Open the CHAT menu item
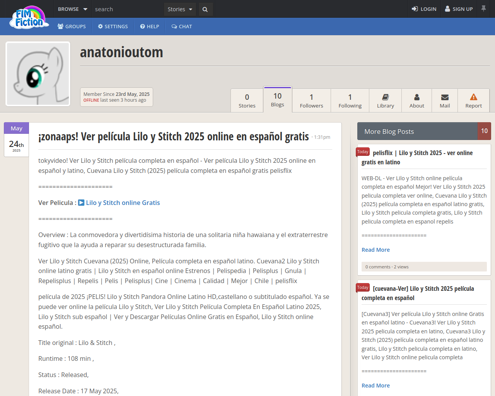Screen dimensions: 495x396 [x=182, y=26]
